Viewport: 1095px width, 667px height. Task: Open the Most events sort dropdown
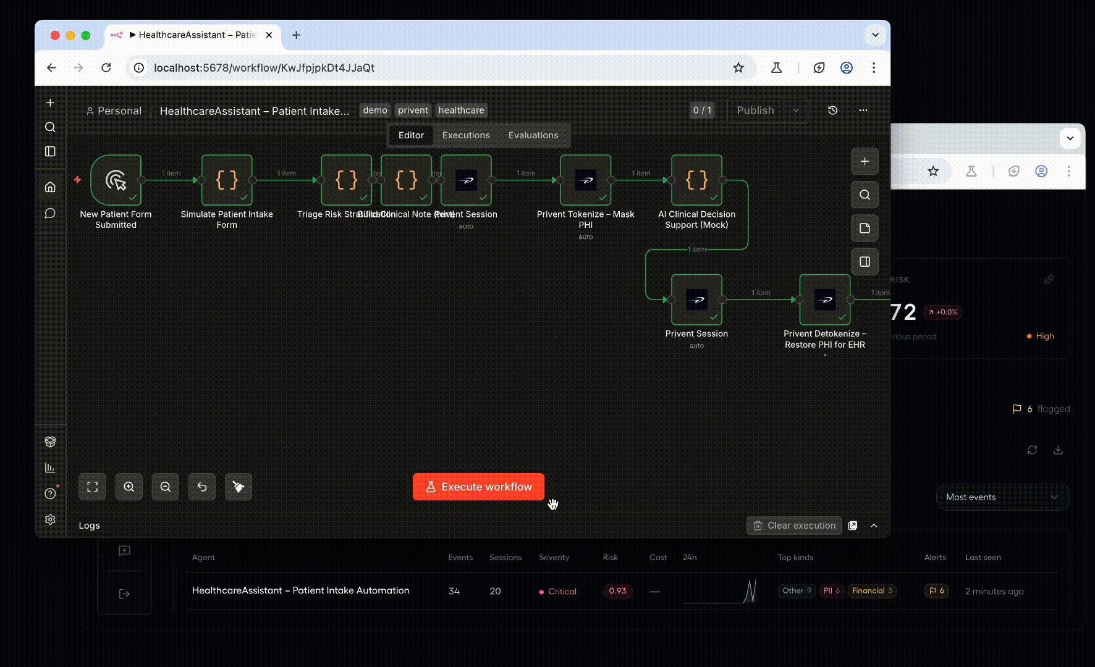pos(1003,497)
